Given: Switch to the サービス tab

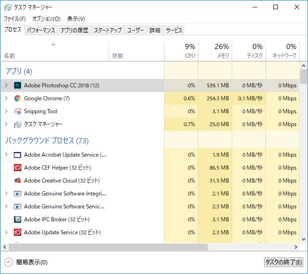Looking at the screenshot, I should coord(174,30).
